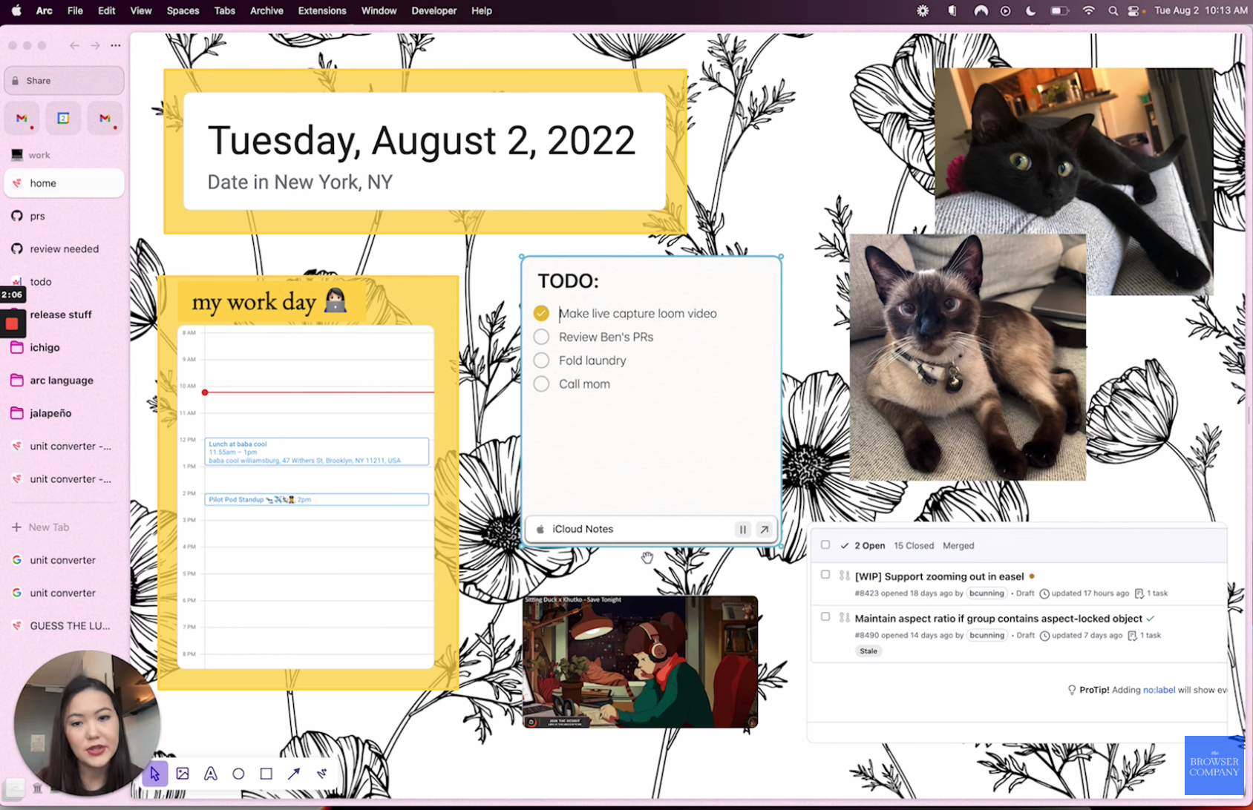
Task: Pause the iCloud Notes live capture
Action: pyautogui.click(x=742, y=530)
